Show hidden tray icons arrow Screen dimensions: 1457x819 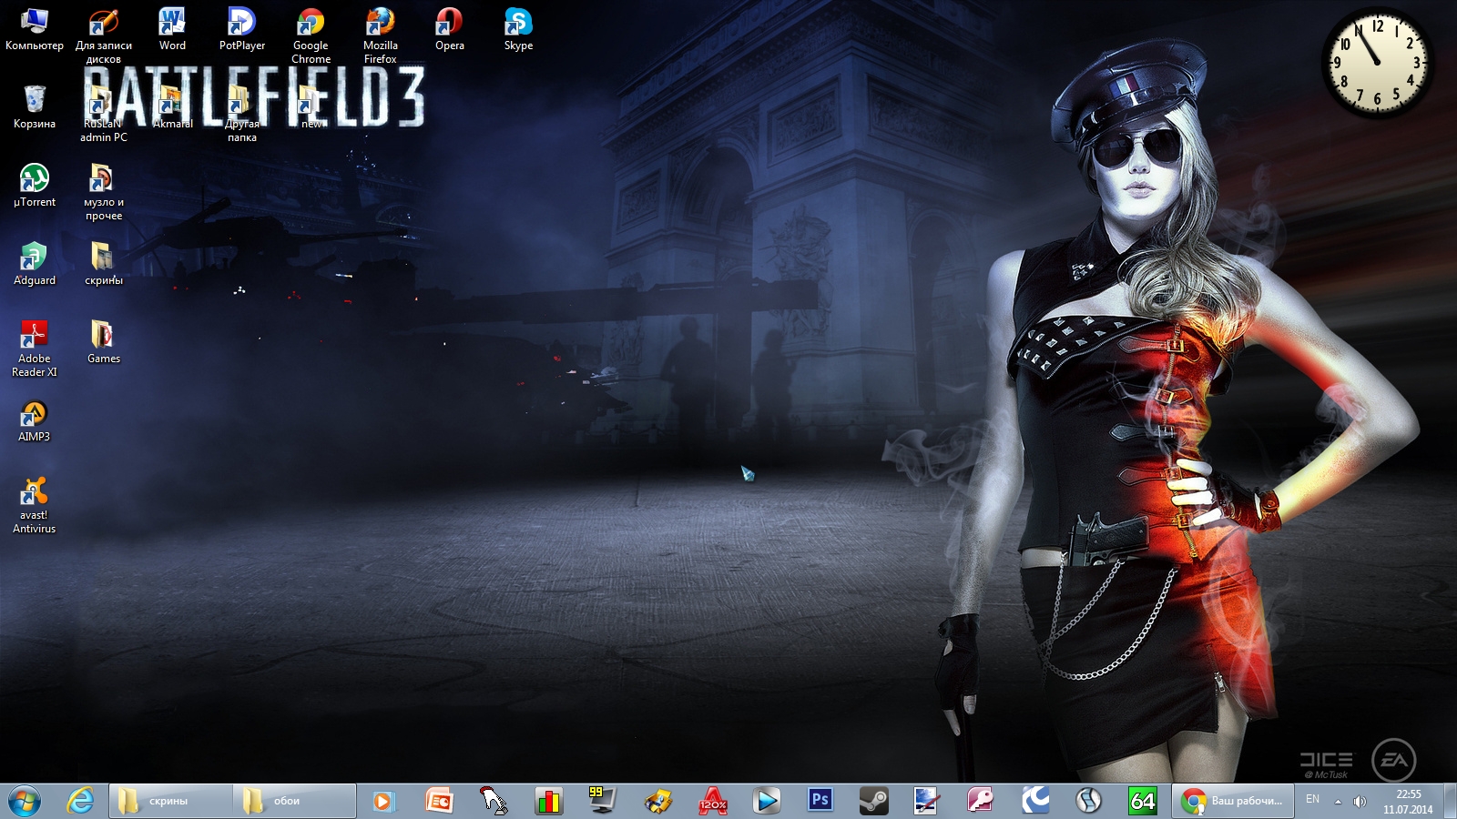point(1338,802)
